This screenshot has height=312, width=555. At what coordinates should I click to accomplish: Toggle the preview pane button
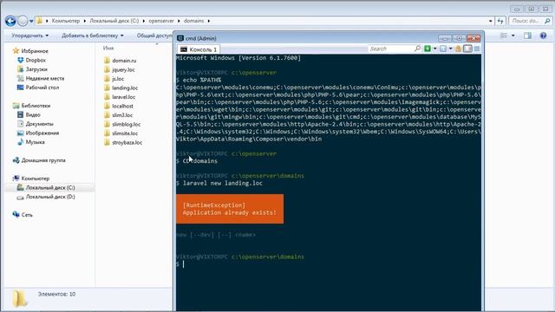pyautogui.click(x=527, y=36)
